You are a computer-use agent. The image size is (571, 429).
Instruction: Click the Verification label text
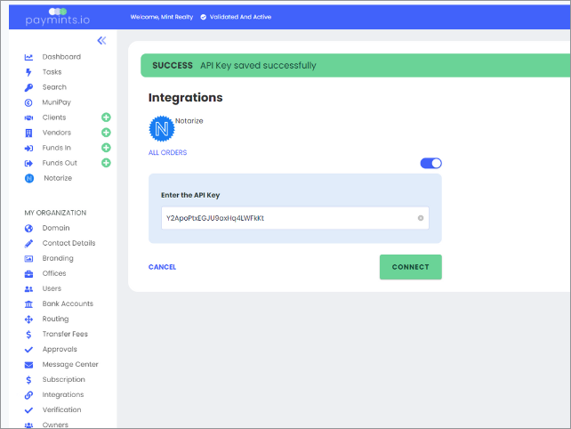pyautogui.click(x=62, y=409)
